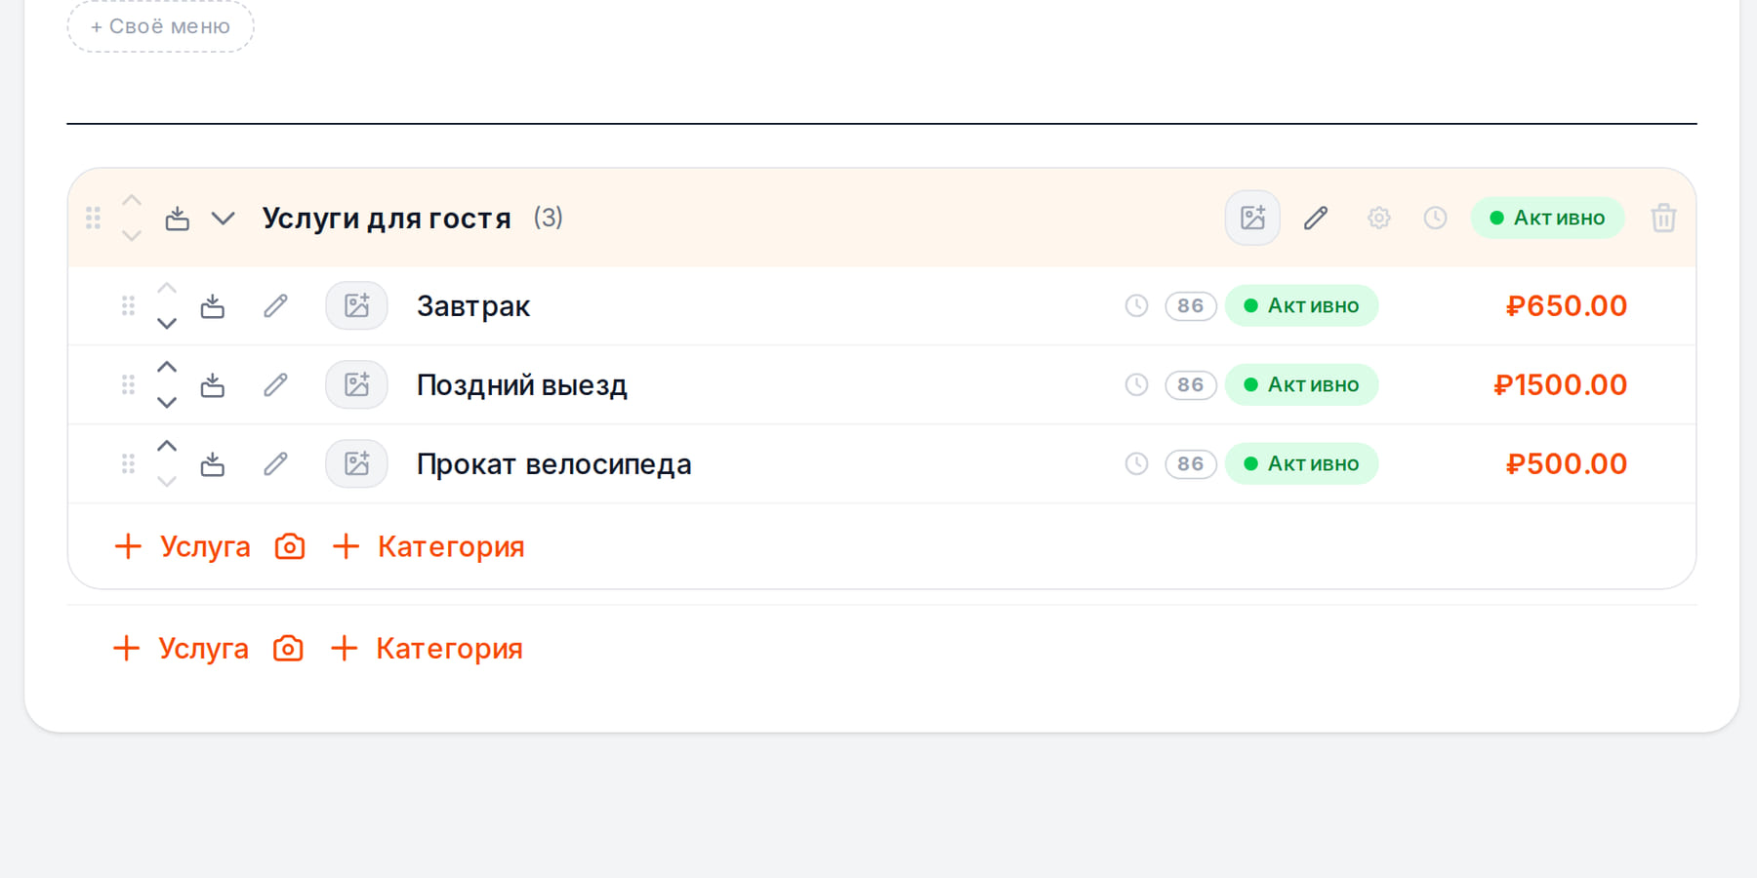Add image to the 'Поздний выезд' service
The height and width of the screenshot is (878, 1757).
(x=356, y=385)
